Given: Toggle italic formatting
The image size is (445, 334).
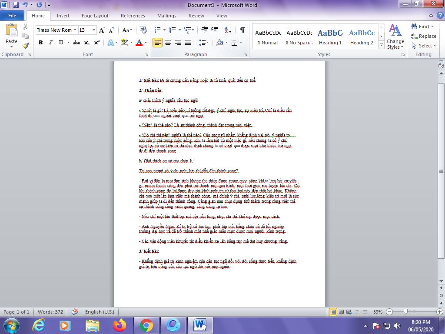Looking at the screenshot, I should click(x=50, y=43).
